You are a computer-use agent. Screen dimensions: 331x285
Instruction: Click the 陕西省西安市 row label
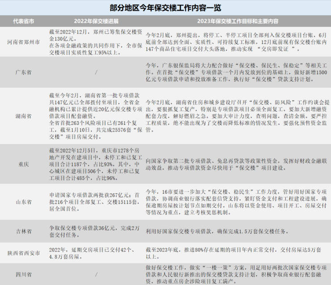click(23, 253)
